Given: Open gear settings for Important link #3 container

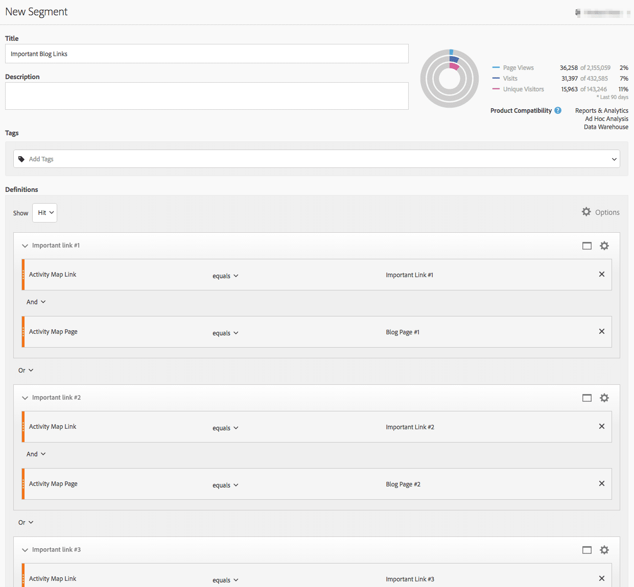Looking at the screenshot, I should 604,550.
